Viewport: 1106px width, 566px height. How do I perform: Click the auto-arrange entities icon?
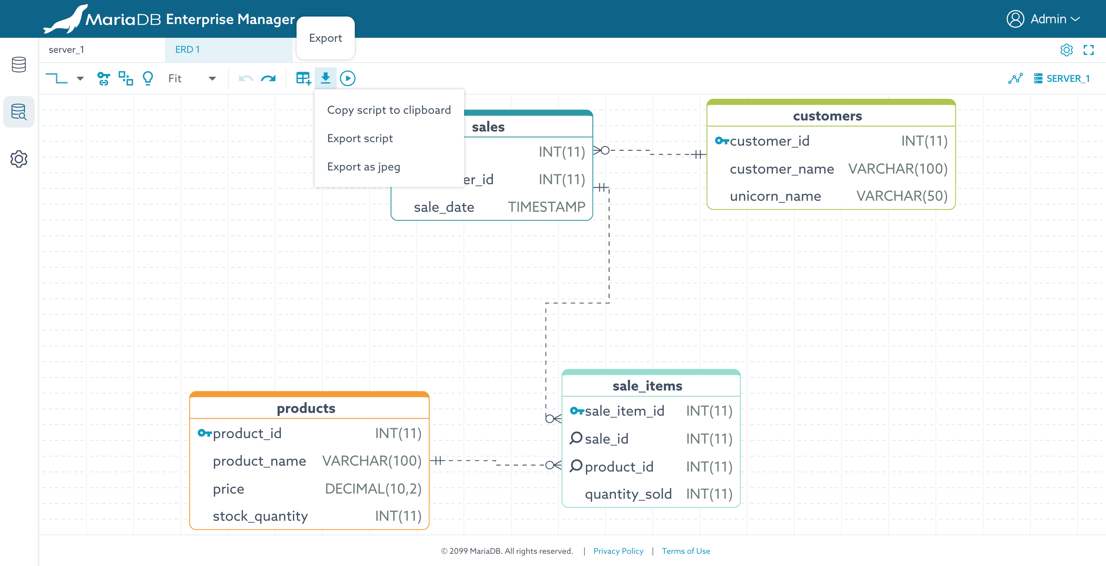[125, 78]
